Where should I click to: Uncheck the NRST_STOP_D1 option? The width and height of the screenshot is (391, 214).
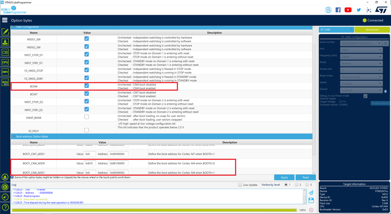(86, 54)
